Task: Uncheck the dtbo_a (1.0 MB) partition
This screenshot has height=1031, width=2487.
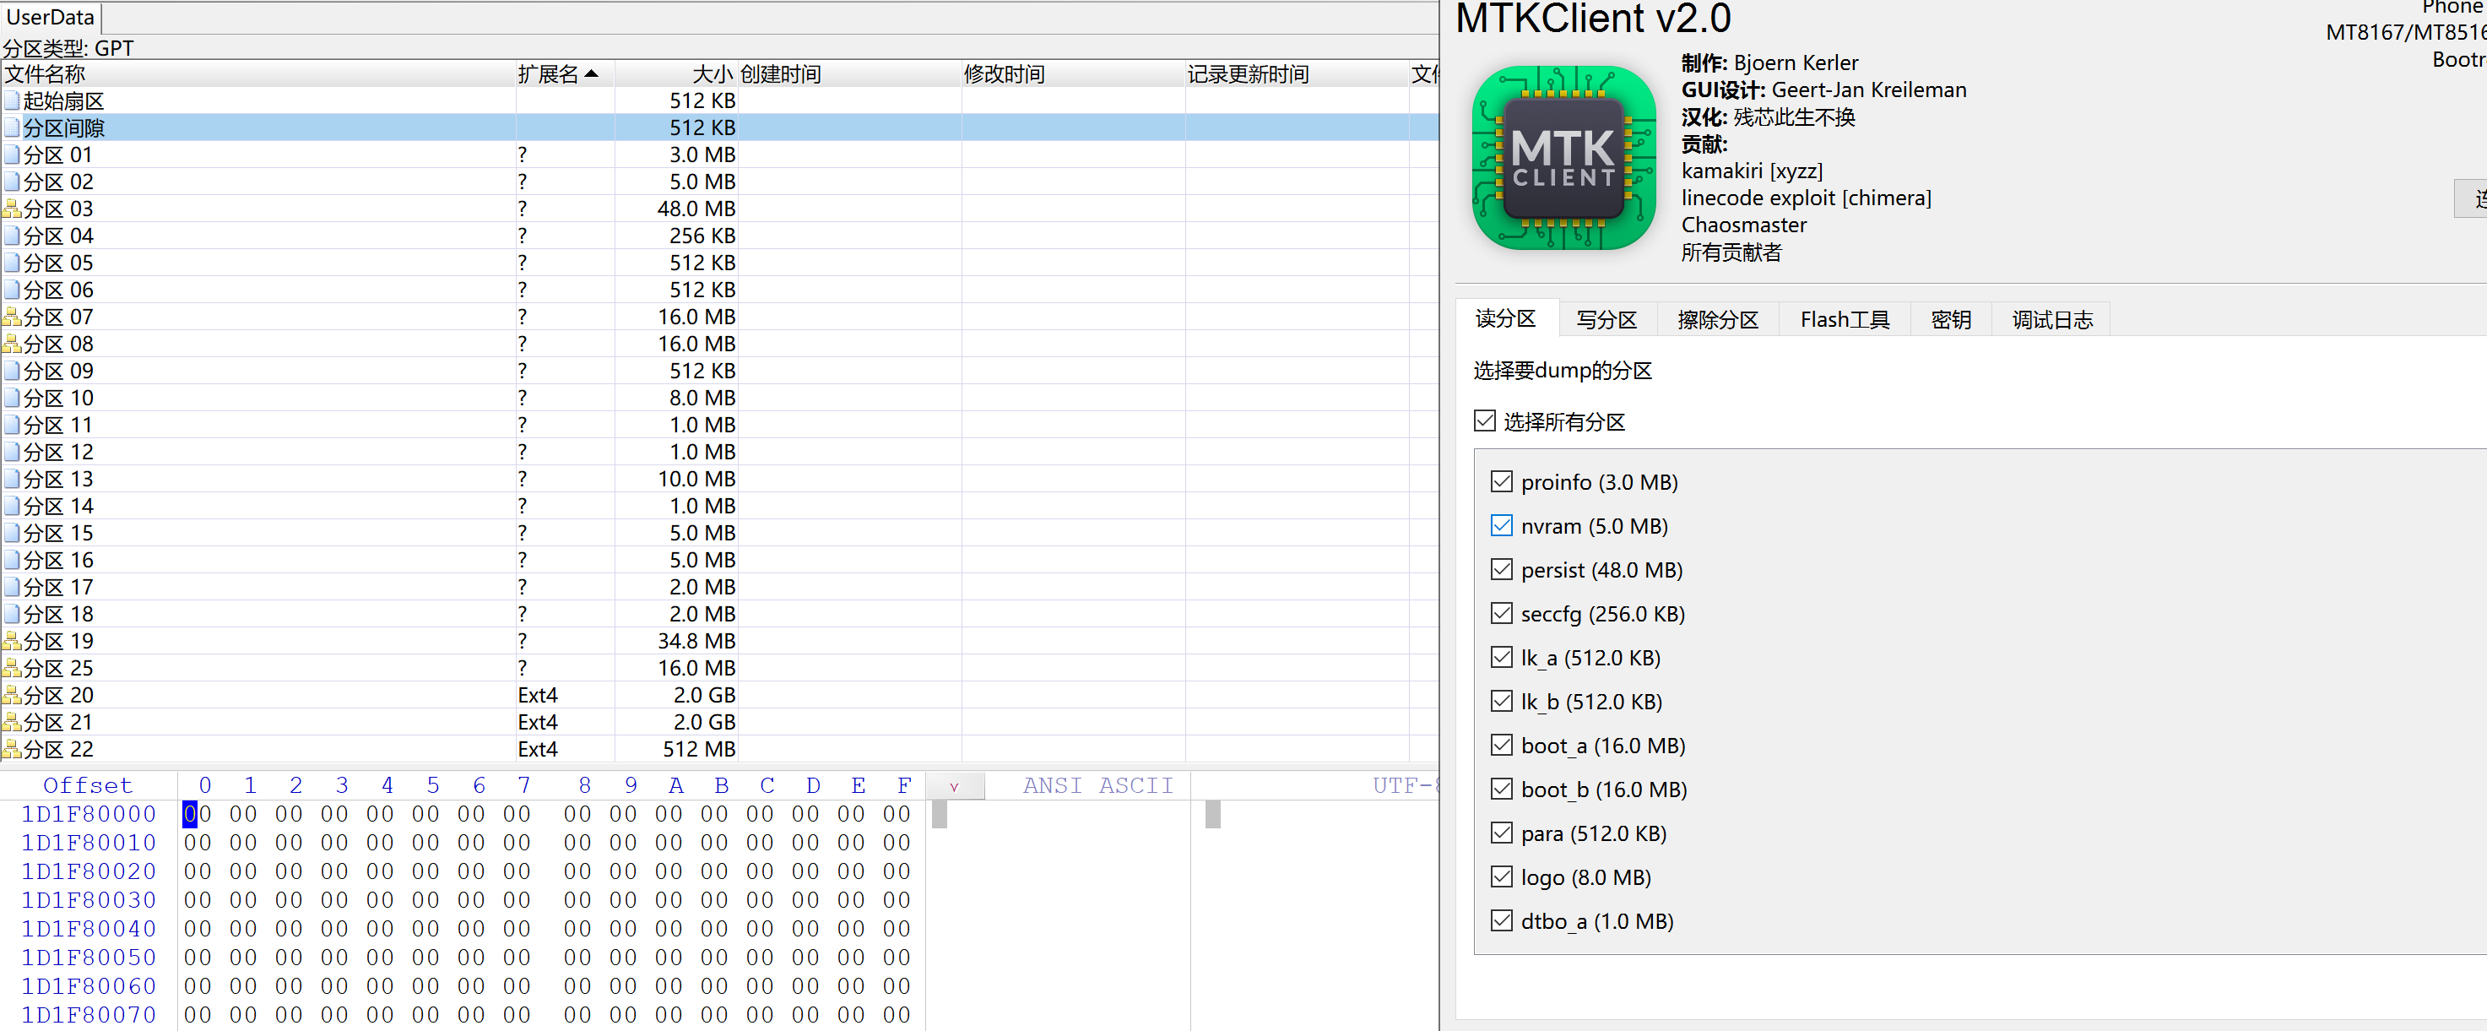Action: pos(1501,921)
